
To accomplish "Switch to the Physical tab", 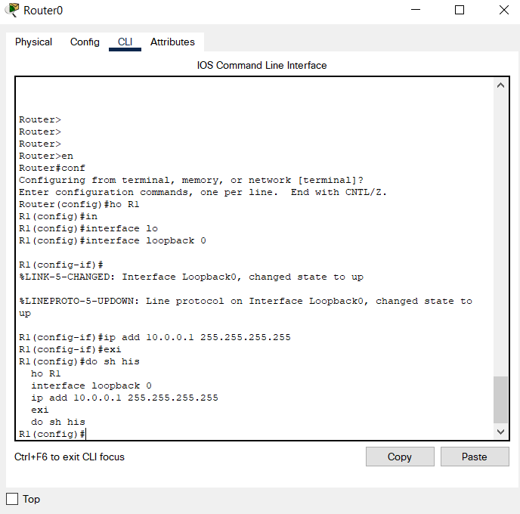I will point(33,42).
